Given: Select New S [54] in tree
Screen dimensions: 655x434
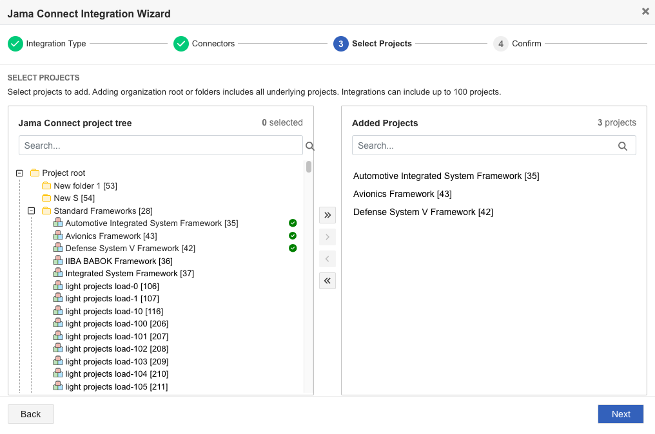Looking at the screenshot, I should click(74, 198).
